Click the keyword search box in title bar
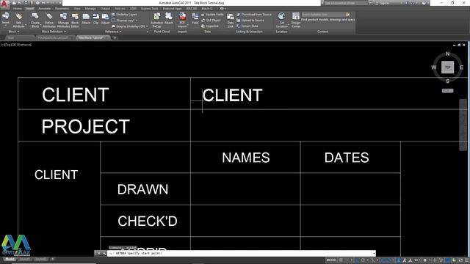Image resolution: width=470 pixels, height=264 pixels. [x=345, y=3]
